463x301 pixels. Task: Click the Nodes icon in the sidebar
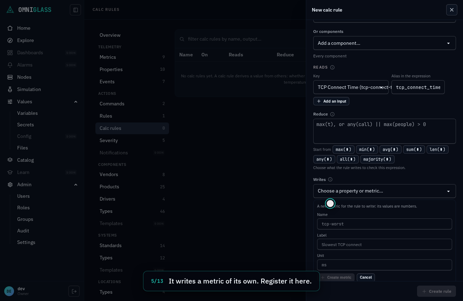pyautogui.click(x=10, y=77)
